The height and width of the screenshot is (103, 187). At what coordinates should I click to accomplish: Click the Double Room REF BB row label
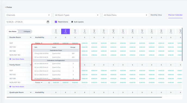(x=13, y=51)
